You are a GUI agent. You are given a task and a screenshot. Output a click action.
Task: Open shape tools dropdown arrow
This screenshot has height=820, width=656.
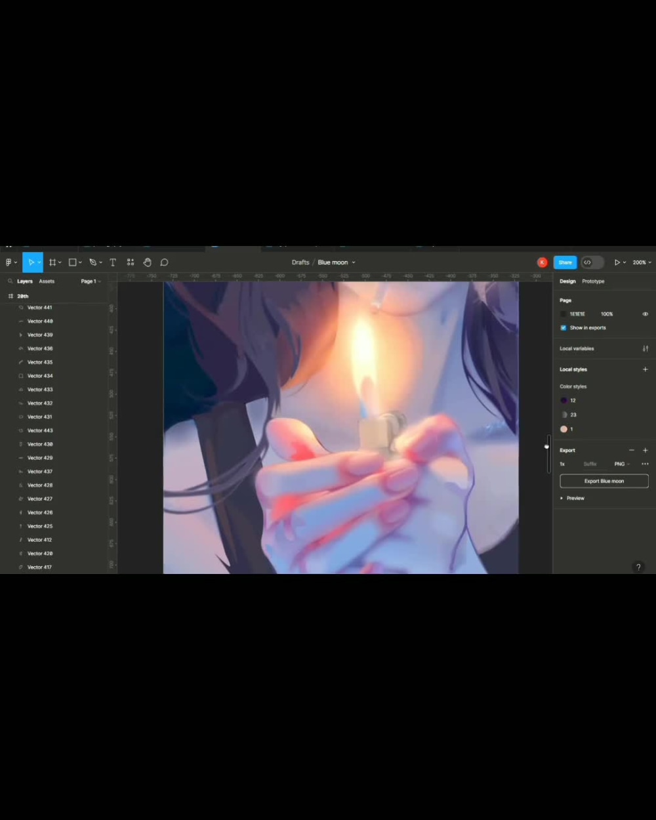(x=80, y=262)
